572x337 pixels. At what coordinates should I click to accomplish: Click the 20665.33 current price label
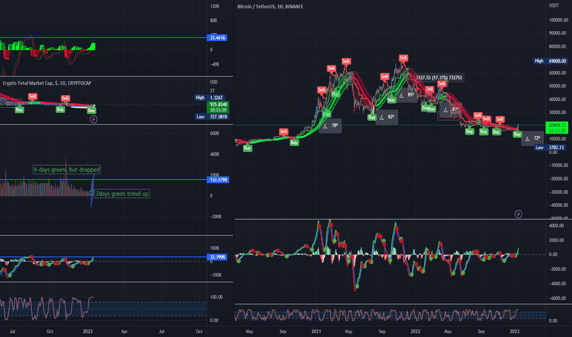[x=557, y=127]
